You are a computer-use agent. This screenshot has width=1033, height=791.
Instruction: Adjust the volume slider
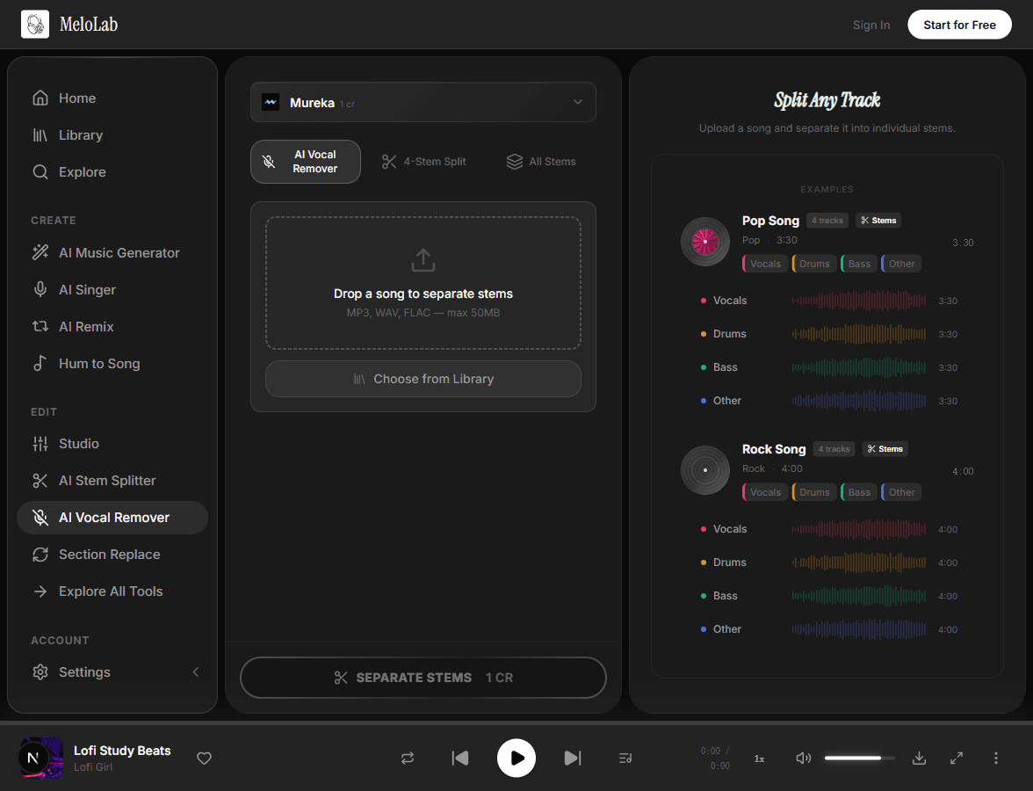click(859, 758)
